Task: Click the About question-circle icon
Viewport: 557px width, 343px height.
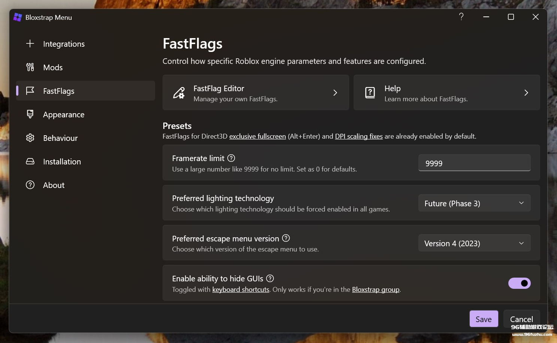Action: click(30, 185)
